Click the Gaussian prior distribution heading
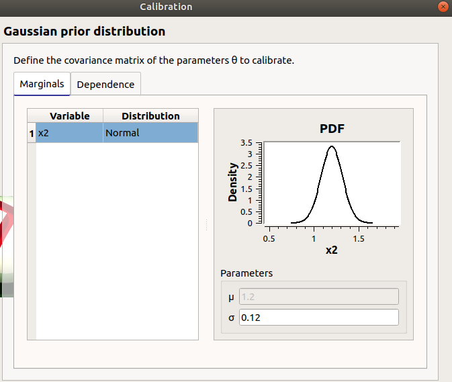Viewport: 452px width, 382px height. pos(85,32)
